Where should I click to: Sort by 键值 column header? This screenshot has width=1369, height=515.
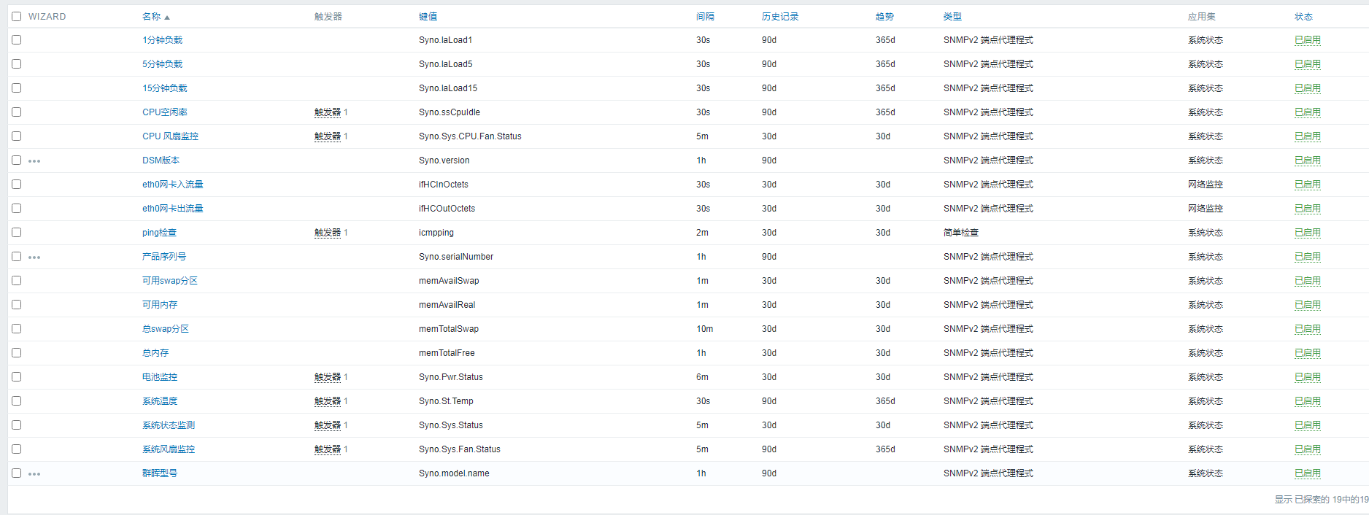tap(428, 16)
